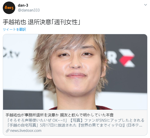Image resolution: width=150 pixels, height=138 pixels.
Task: Click the article description snippet text
Action: (x=75, y=123)
